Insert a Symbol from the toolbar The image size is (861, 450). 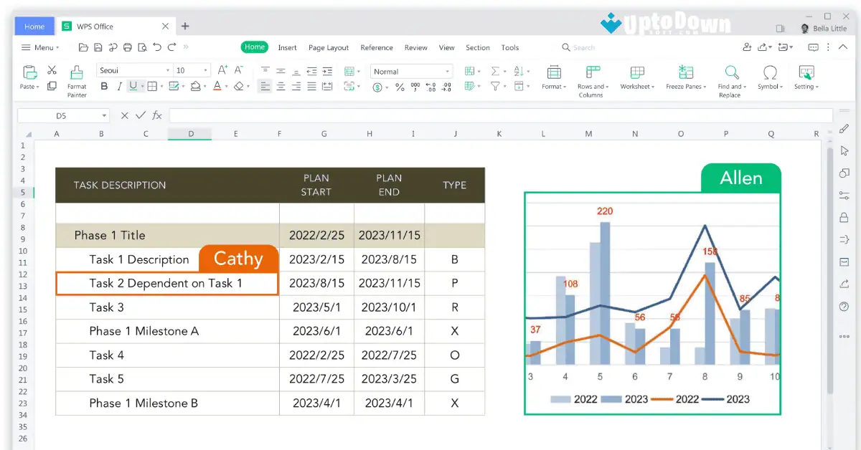click(770, 79)
